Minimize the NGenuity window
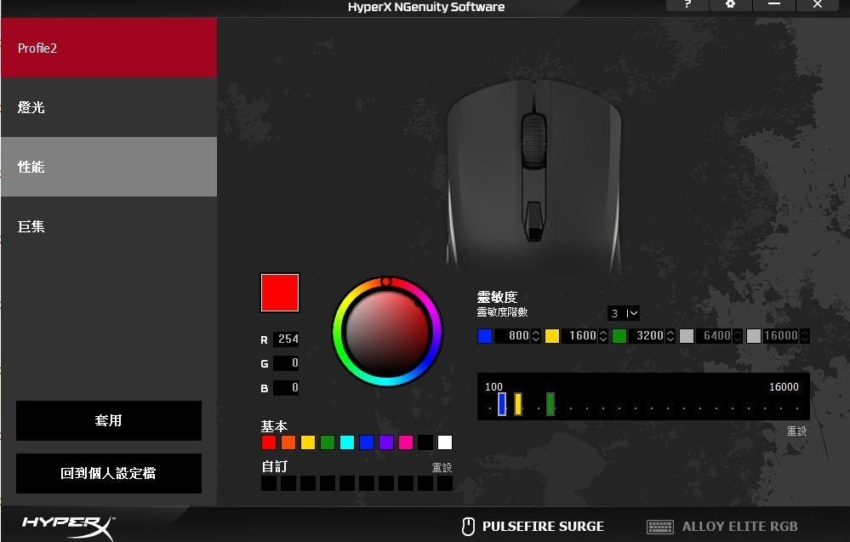Screen dimensions: 850x542 [x=773, y=5]
